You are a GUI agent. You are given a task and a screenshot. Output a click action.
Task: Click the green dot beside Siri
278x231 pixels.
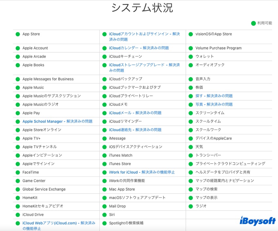[x=104, y=215]
